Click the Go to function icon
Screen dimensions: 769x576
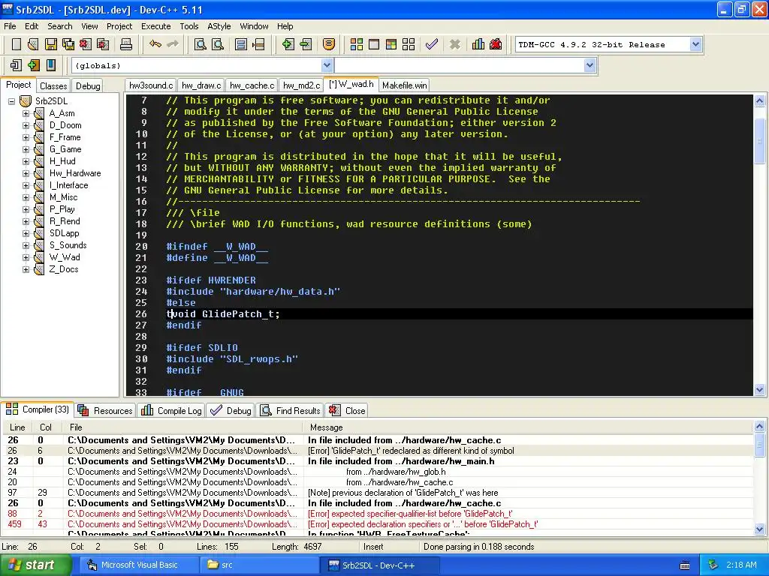point(241,44)
